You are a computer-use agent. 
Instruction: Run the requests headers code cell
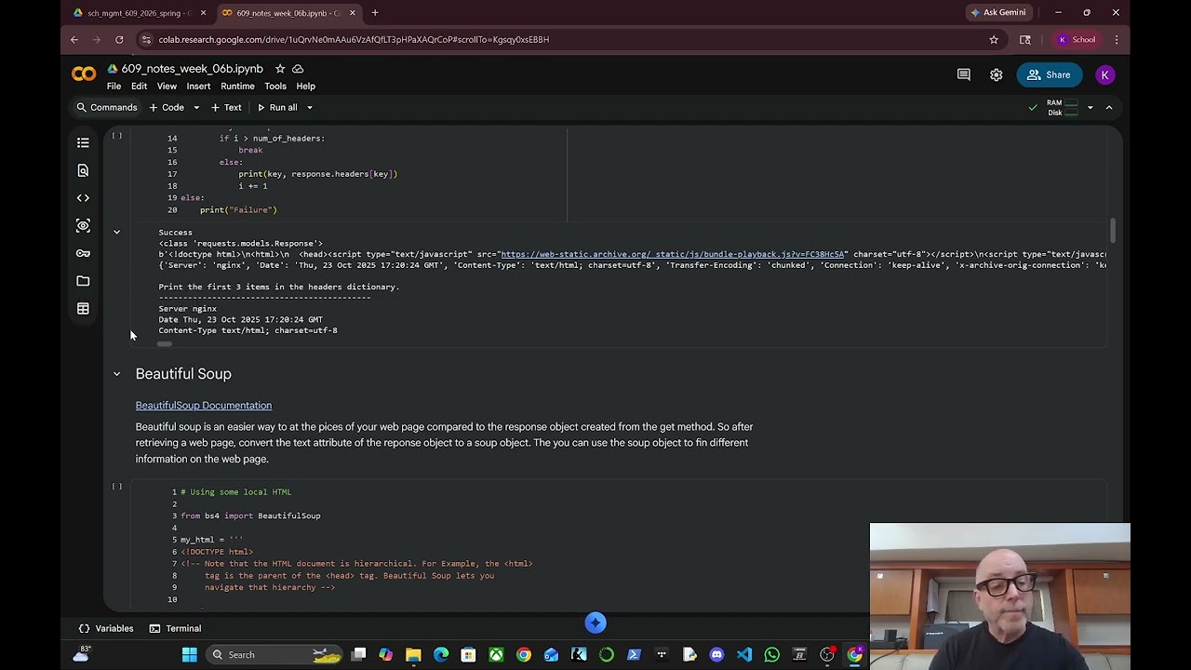coord(116,136)
